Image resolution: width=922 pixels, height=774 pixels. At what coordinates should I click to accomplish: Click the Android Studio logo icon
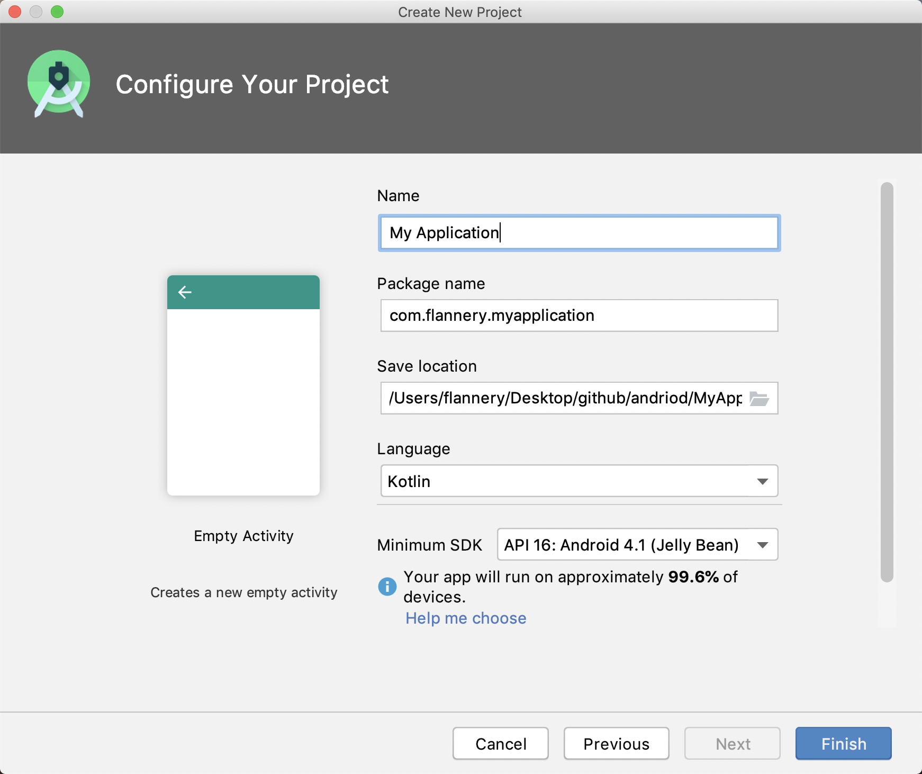click(x=59, y=84)
